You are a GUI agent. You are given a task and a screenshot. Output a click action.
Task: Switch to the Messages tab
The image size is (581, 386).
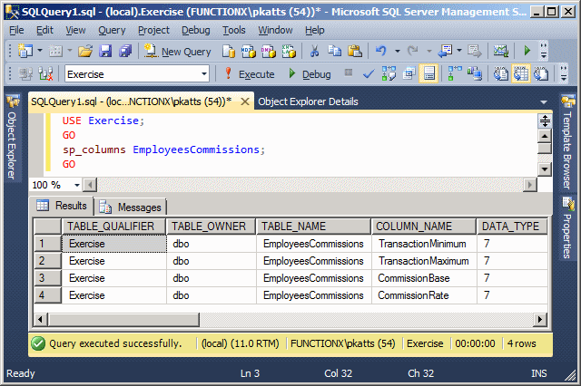[x=132, y=207]
